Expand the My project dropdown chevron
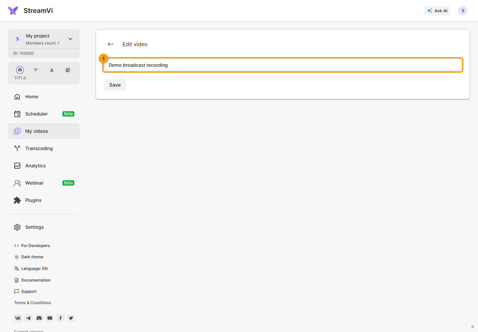The height and width of the screenshot is (332, 478). click(70, 39)
